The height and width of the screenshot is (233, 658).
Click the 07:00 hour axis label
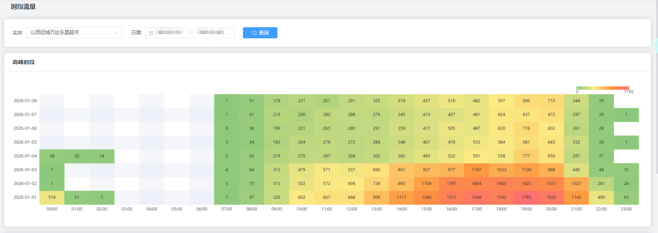[x=226, y=209]
